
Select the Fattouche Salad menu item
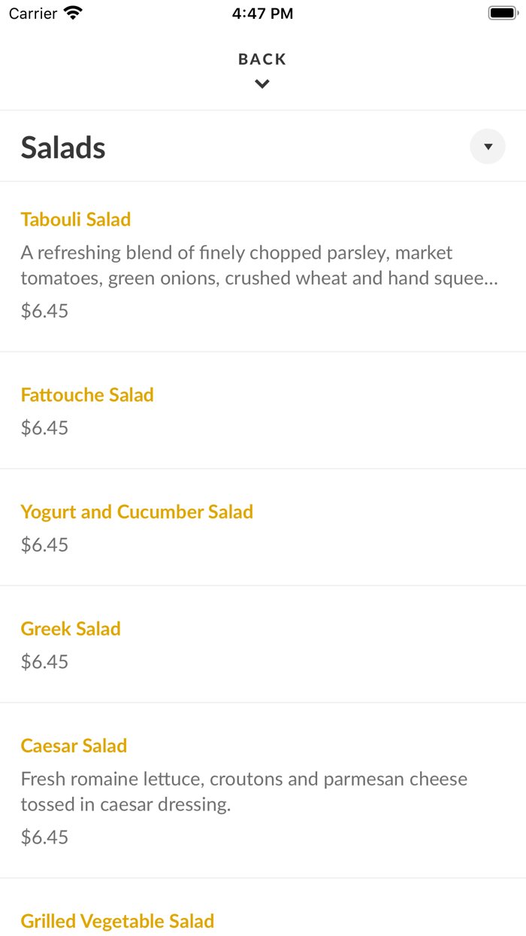(87, 394)
